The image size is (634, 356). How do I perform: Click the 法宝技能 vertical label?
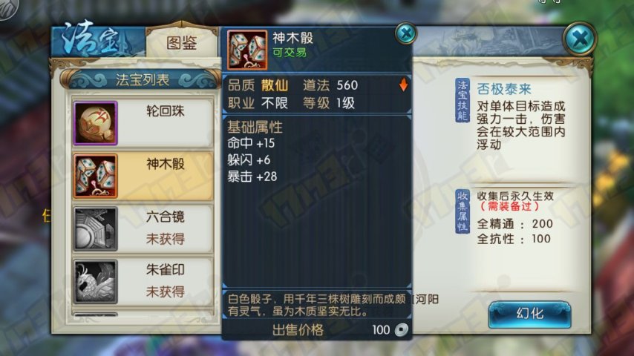[x=463, y=100]
